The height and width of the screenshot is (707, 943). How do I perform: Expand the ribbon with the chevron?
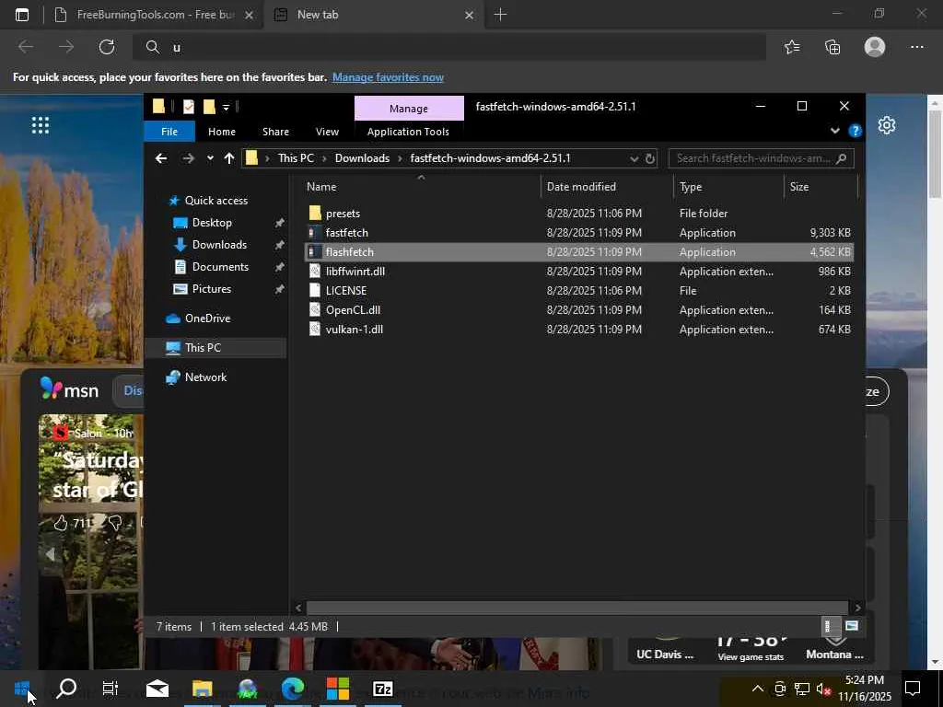pos(835,131)
